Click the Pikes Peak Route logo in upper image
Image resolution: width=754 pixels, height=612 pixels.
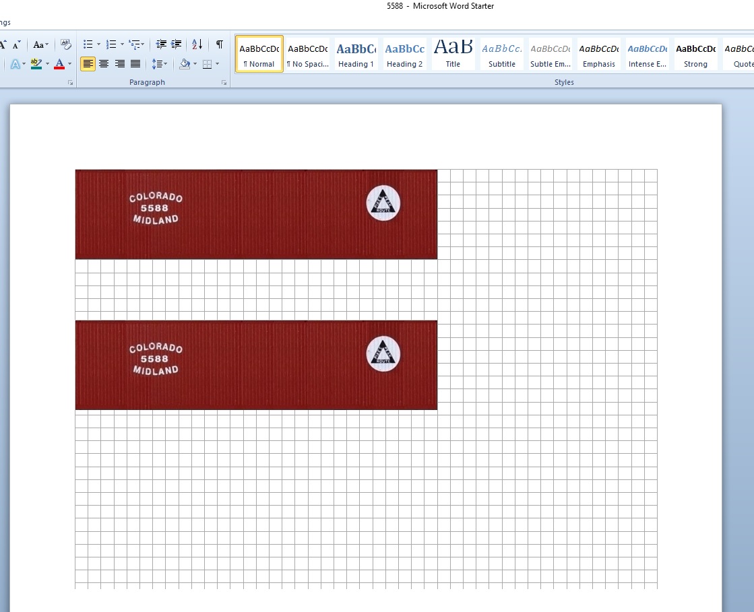(x=383, y=203)
